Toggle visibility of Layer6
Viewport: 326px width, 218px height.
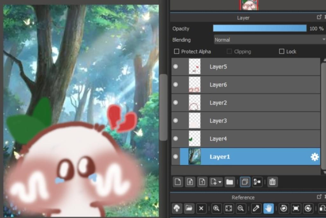(x=176, y=85)
